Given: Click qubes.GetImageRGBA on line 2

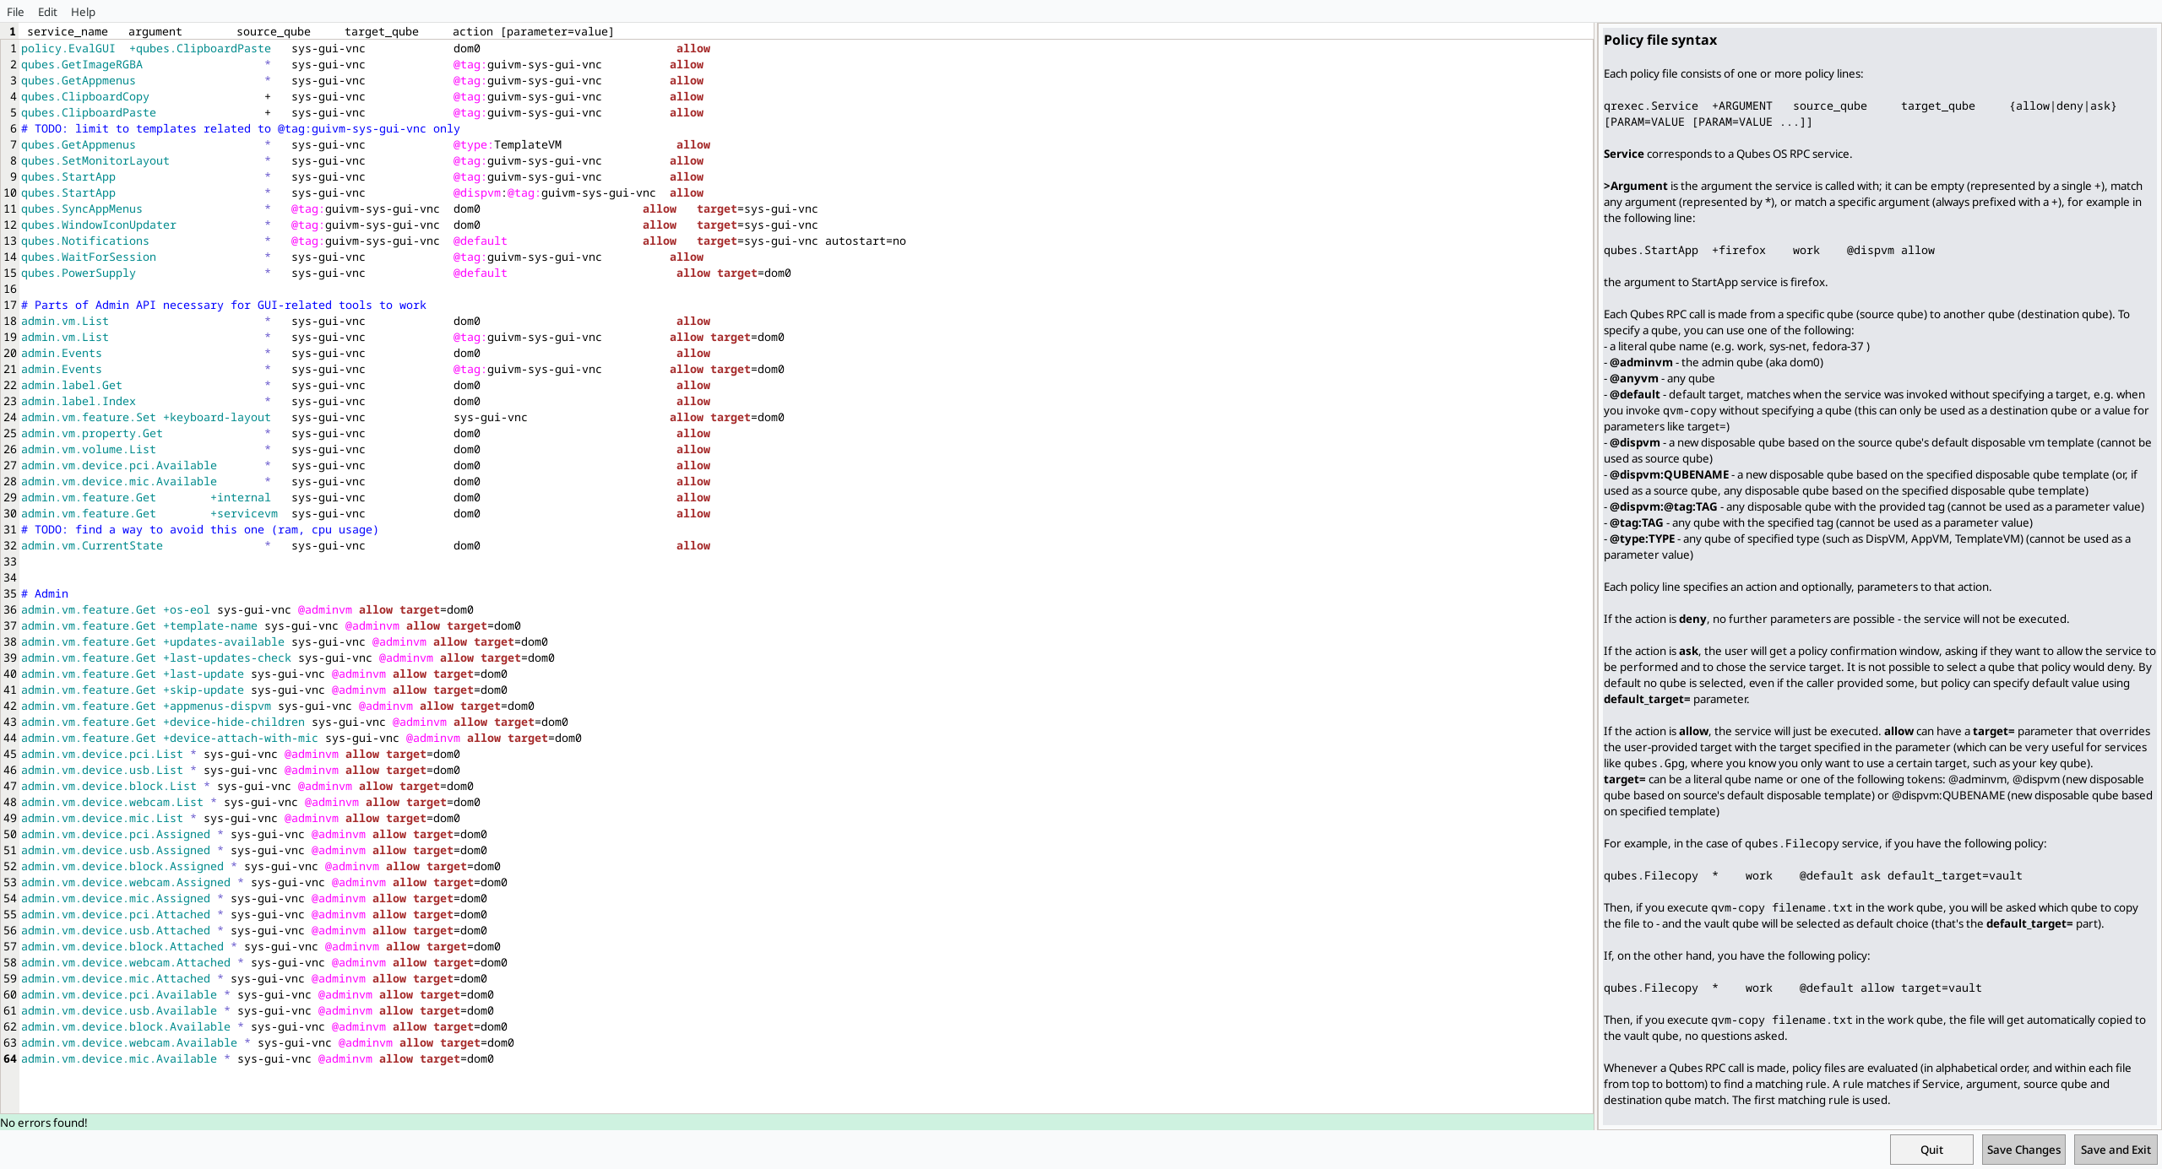Looking at the screenshot, I should point(81,65).
